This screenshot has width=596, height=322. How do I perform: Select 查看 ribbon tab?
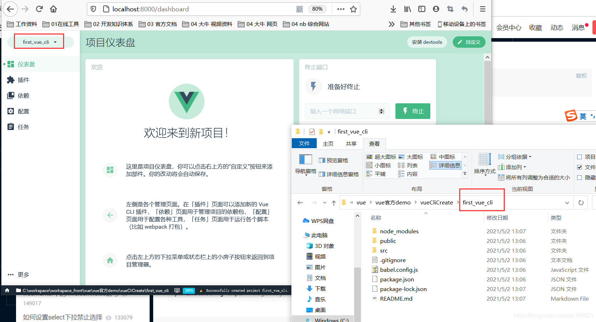tap(374, 144)
